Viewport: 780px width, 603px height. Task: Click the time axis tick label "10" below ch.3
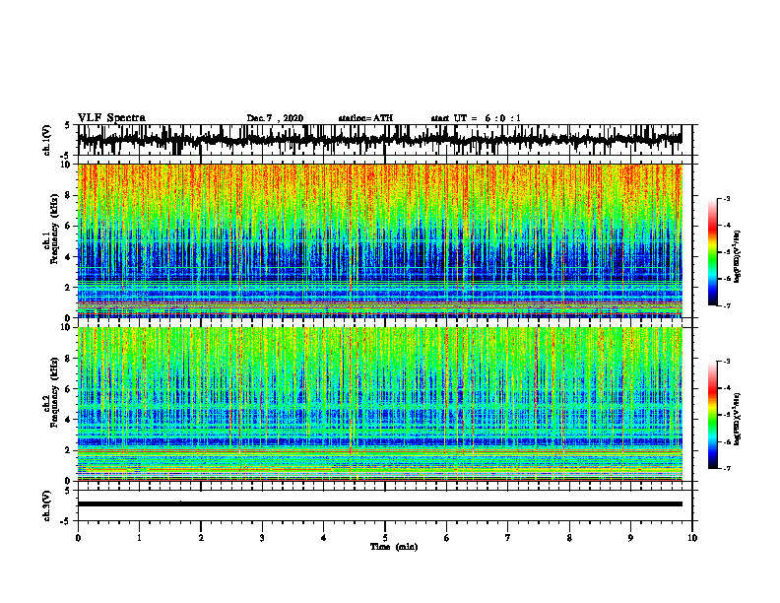[x=692, y=538]
